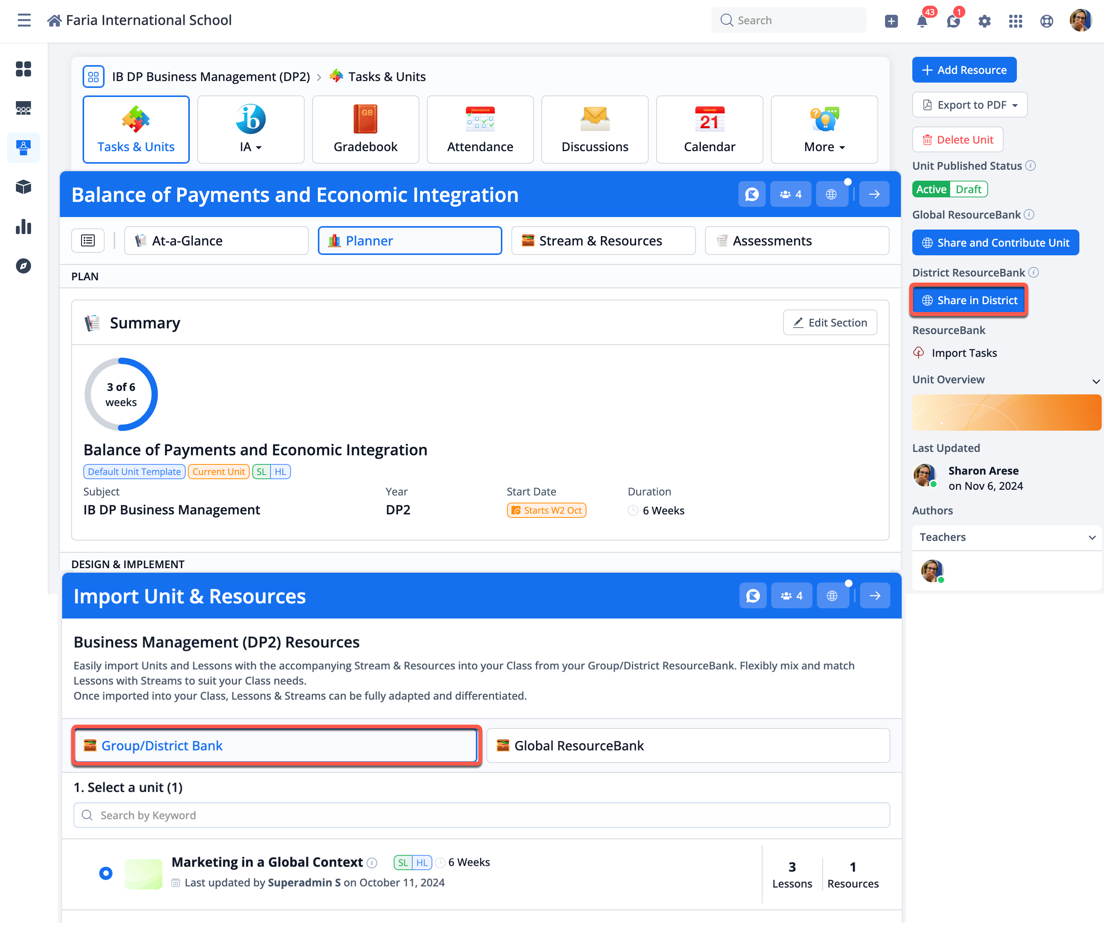Image resolution: width=1104 pixels, height=925 pixels.
Task: Click Share in District button
Action: pyautogui.click(x=970, y=301)
